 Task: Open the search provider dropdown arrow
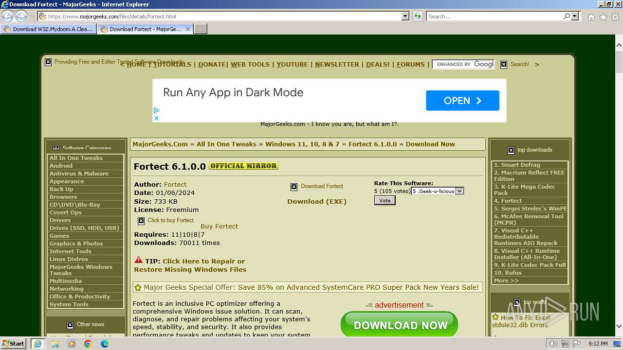[x=575, y=16]
